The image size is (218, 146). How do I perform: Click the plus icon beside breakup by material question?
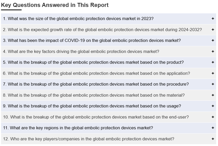tap(213, 95)
